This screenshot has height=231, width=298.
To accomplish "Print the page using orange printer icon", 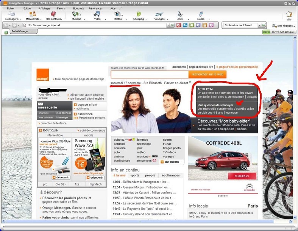I will (x=204, y=25).
